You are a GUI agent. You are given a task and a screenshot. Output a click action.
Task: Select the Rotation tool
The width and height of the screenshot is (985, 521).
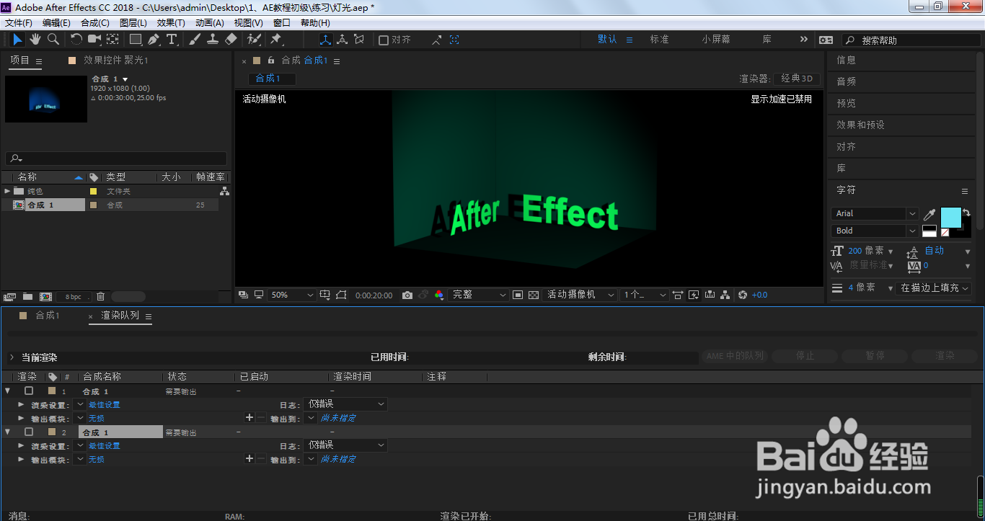click(x=76, y=40)
